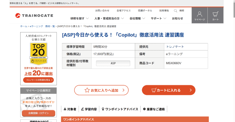Jump to 重要なご連絡 section tab
Viewport: 235px width, 122px height.
154,109
